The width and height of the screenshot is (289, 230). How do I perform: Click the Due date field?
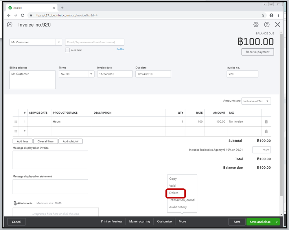tap(153, 74)
